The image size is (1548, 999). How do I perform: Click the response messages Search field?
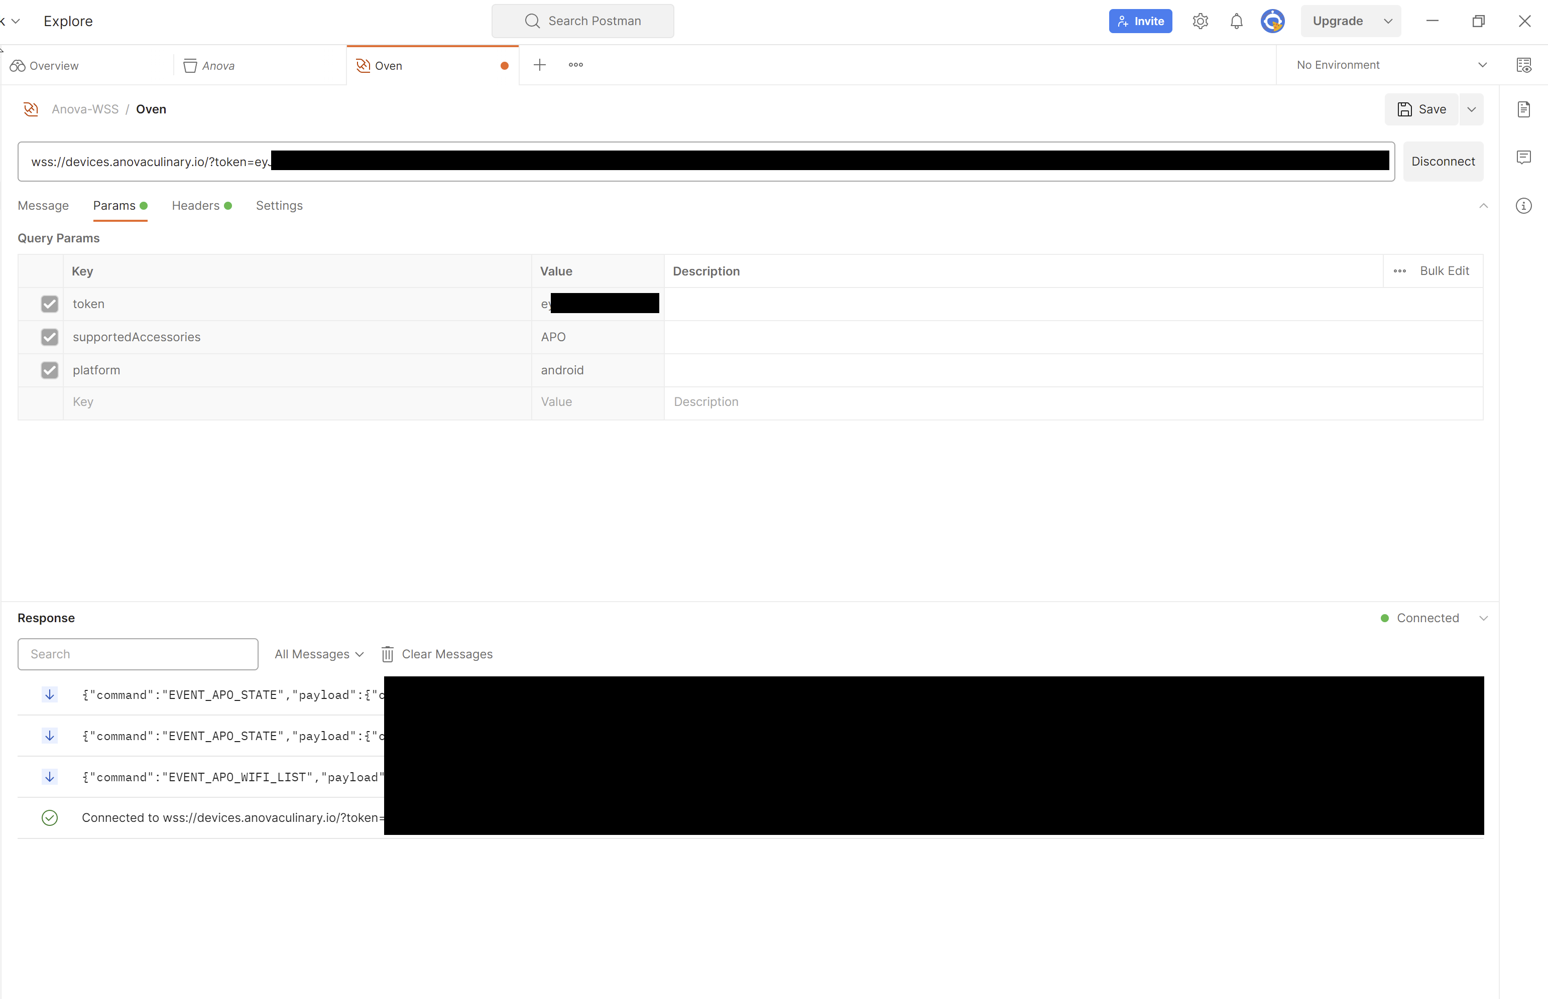138,654
